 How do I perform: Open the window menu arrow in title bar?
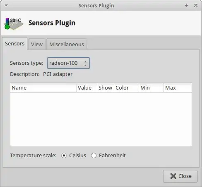tap(6, 5)
